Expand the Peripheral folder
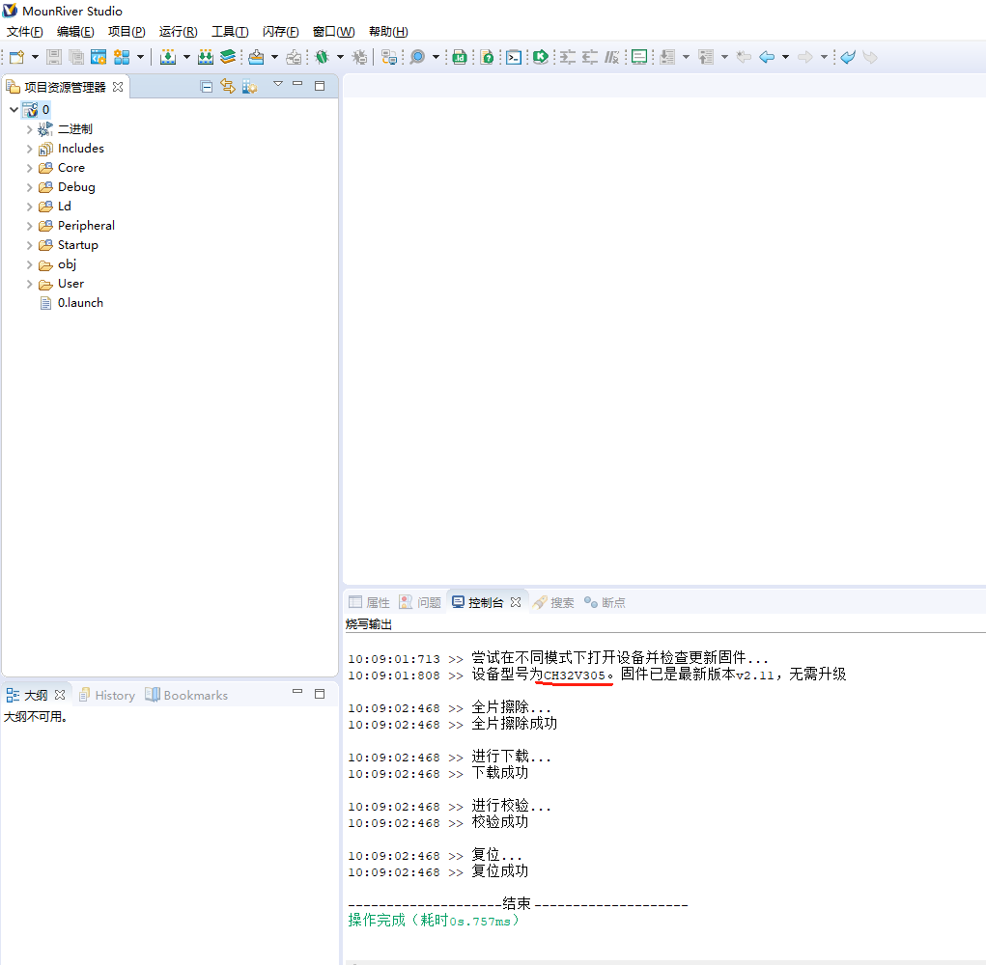 tap(30, 226)
